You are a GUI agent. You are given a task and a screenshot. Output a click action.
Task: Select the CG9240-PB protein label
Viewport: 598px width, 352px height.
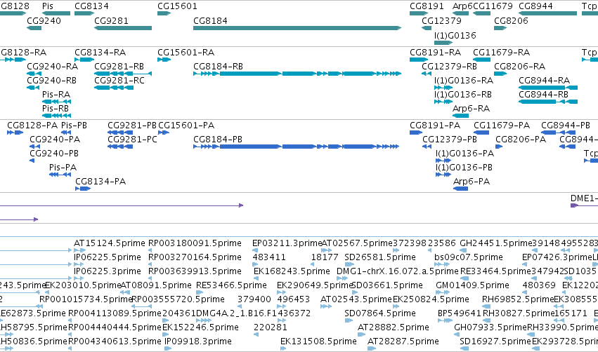point(54,154)
